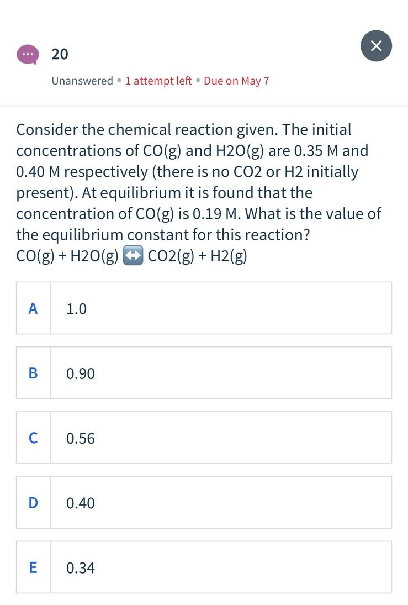Viewport: 408px width, 605px height.
Task: Click the letter A in its answer box
Action: 33,308
